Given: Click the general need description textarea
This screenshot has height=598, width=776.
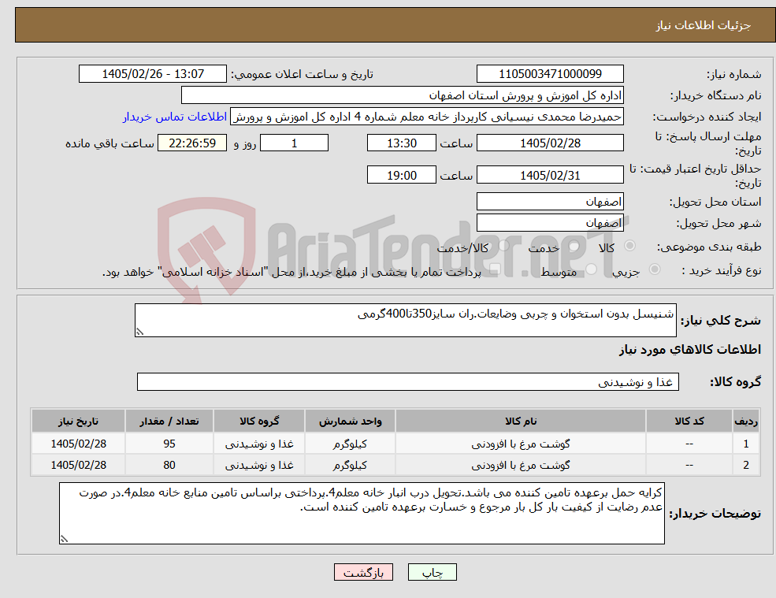Looking at the screenshot, I should pos(405,321).
